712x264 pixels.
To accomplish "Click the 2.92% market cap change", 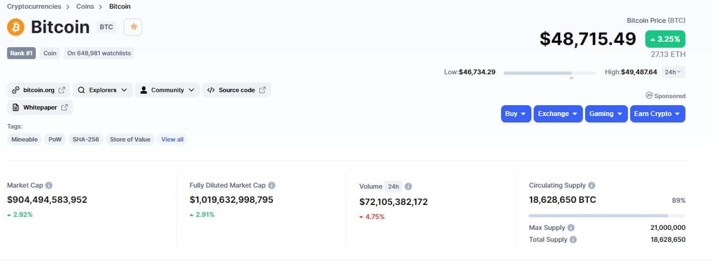I will (x=20, y=215).
